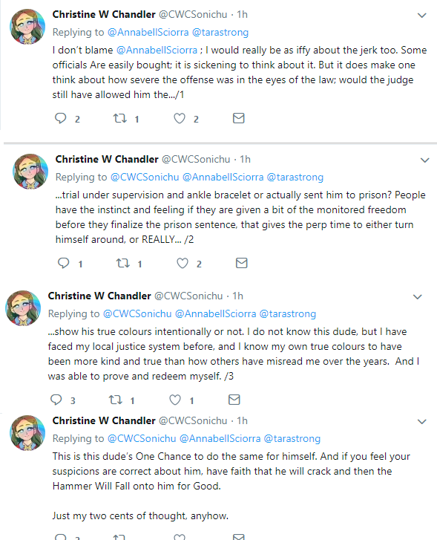Image resolution: width=437 pixels, height=540 pixels.
Task: Like the tweet ending /2
Action: click(183, 263)
